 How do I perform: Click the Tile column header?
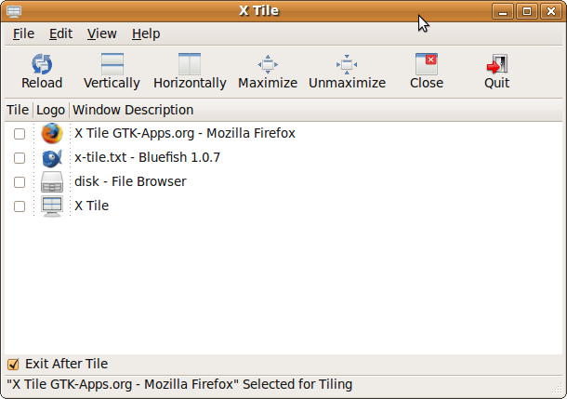(18, 110)
